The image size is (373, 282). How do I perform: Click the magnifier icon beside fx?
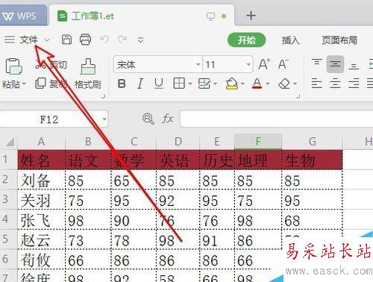(148, 119)
